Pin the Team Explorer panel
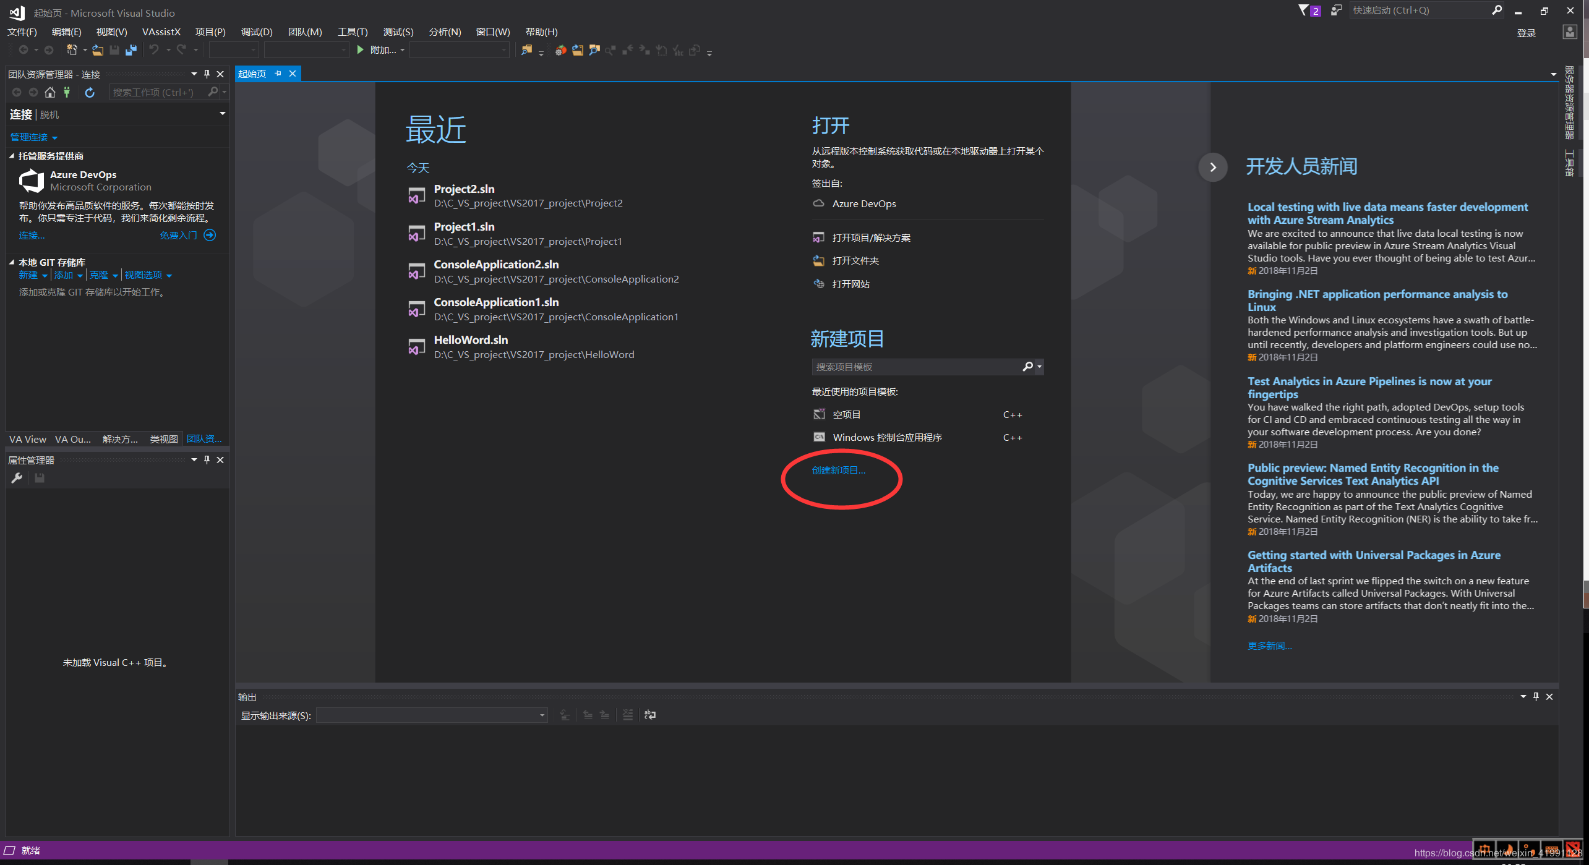Viewport: 1589px width, 865px height. coord(207,74)
